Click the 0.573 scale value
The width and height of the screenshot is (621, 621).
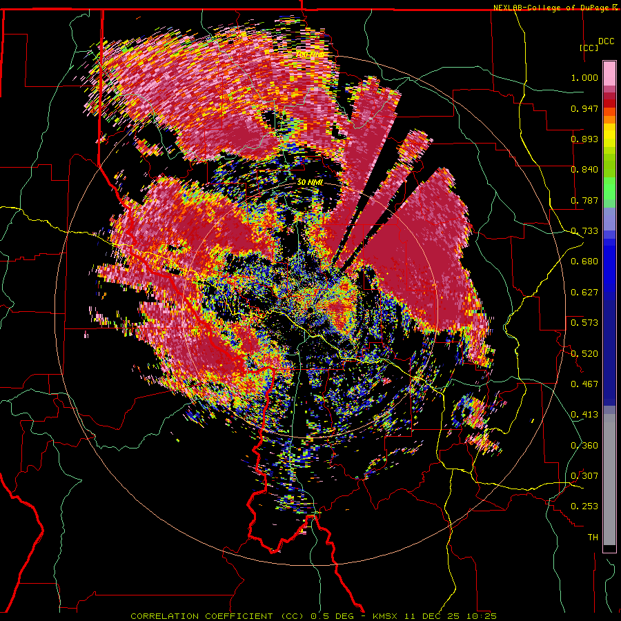[584, 322]
